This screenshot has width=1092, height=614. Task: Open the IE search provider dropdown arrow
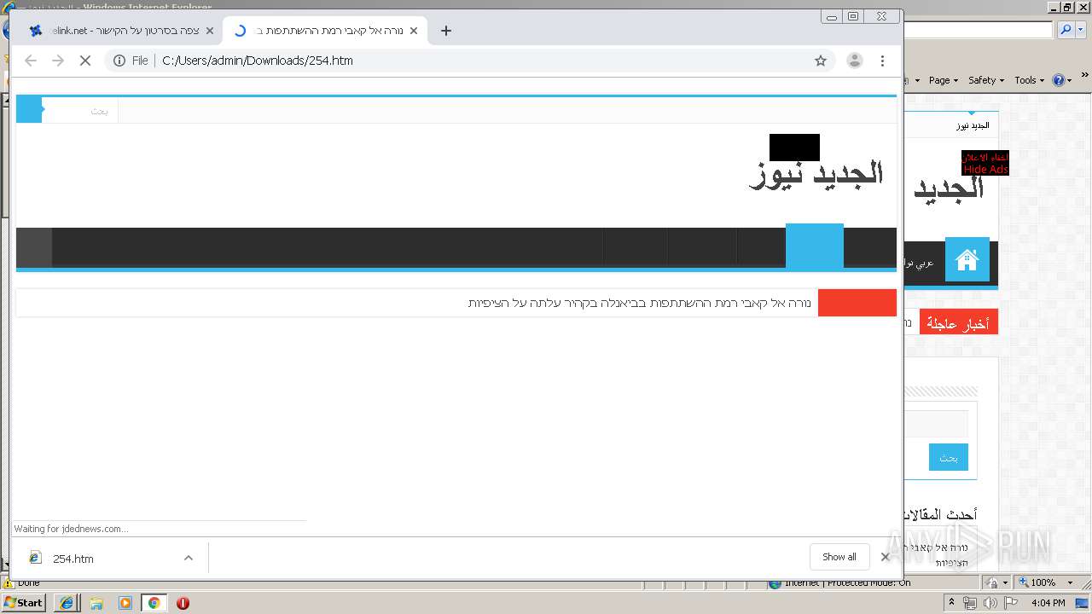click(1081, 30)
